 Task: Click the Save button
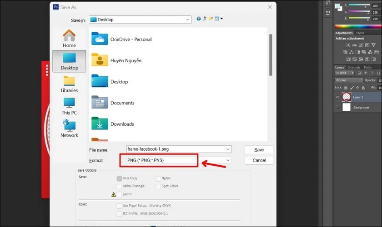tap(259, 150)
